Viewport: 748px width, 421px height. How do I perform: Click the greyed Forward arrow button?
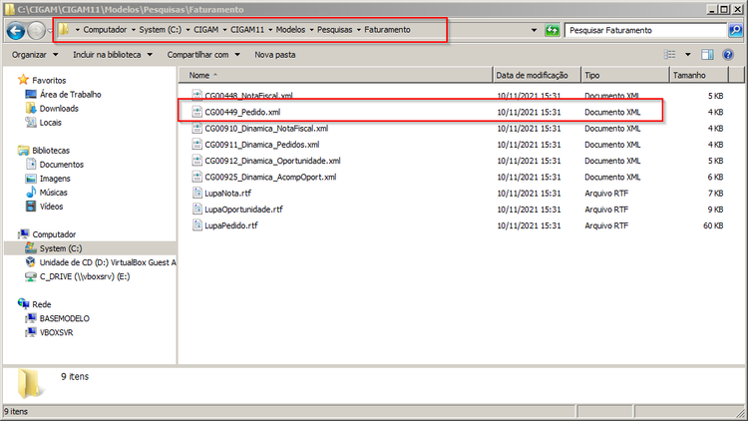36,31
